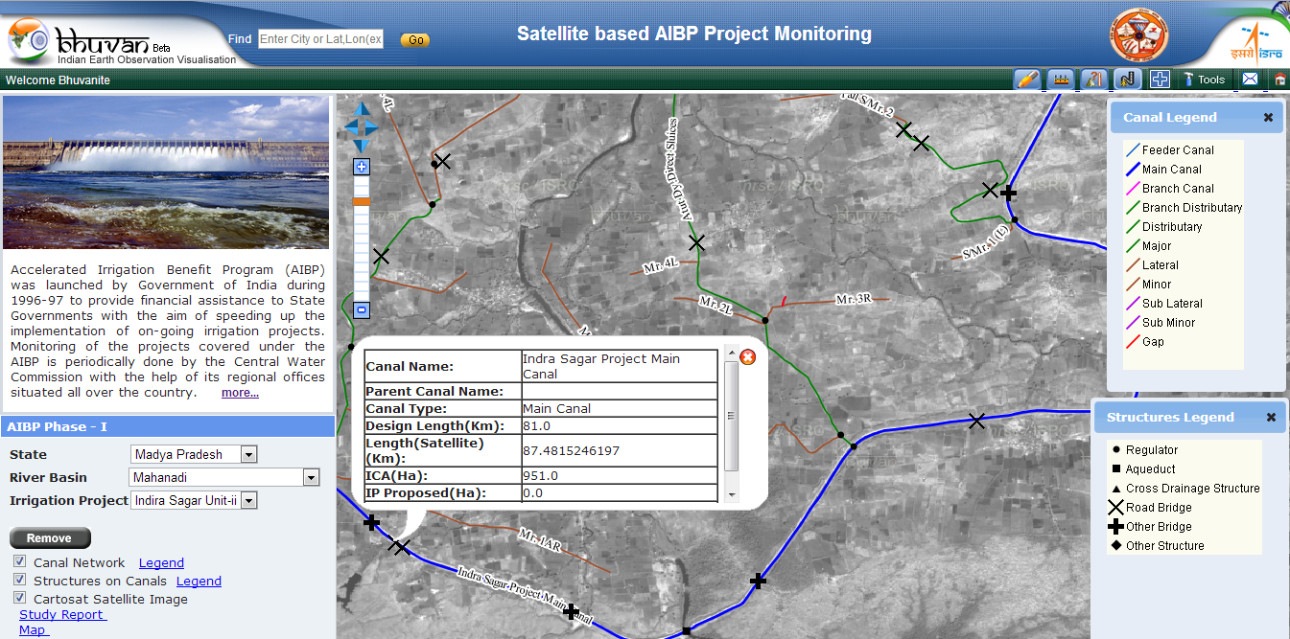Screen dimensions: 1290x639
Task: Open the Legend link beside Structures on Canals
Action: click(x=199, y=581)
